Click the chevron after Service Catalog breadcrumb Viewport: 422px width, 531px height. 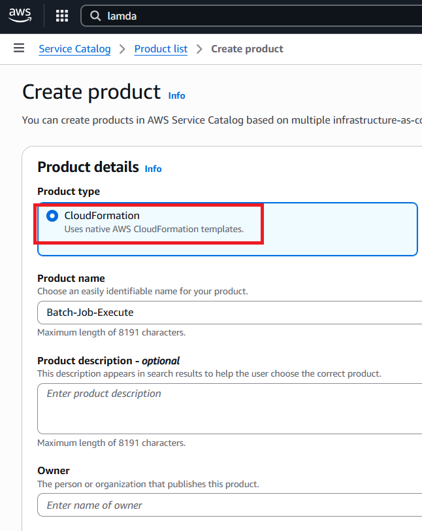pyautogui.click(x=122, y=49)
